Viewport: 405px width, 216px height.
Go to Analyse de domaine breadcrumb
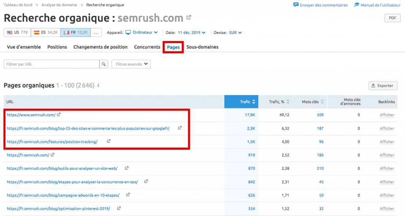[x=59, y=5]
